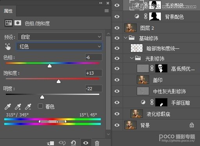The image size is (200, 146).
Task: Select the eyedropper tool in Properties
Action: (8, 107)
